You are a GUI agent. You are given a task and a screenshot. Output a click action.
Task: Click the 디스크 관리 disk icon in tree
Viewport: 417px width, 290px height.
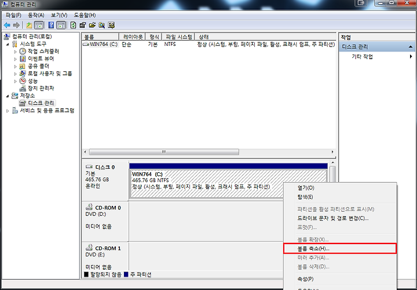[23, 103]
